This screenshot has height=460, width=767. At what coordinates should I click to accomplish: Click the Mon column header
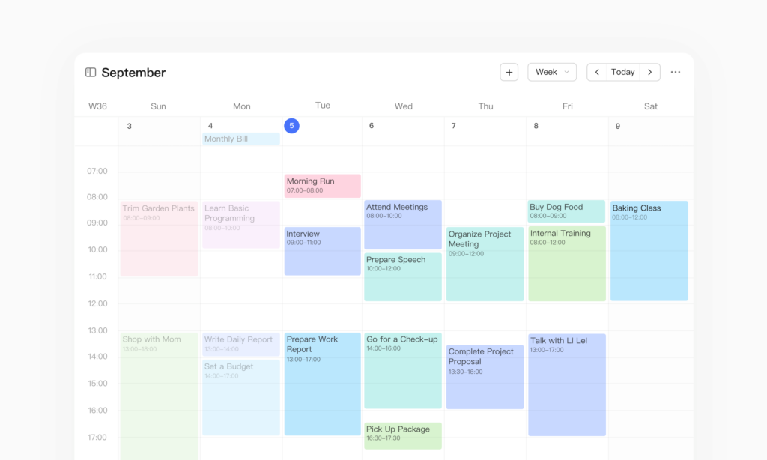point(242,106)
